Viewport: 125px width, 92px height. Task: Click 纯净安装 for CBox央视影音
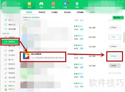(x=113, y=56)
